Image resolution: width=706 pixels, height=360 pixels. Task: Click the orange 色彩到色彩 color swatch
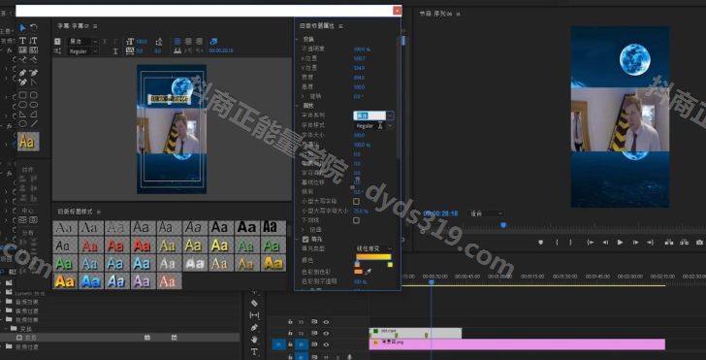(359, 272)
